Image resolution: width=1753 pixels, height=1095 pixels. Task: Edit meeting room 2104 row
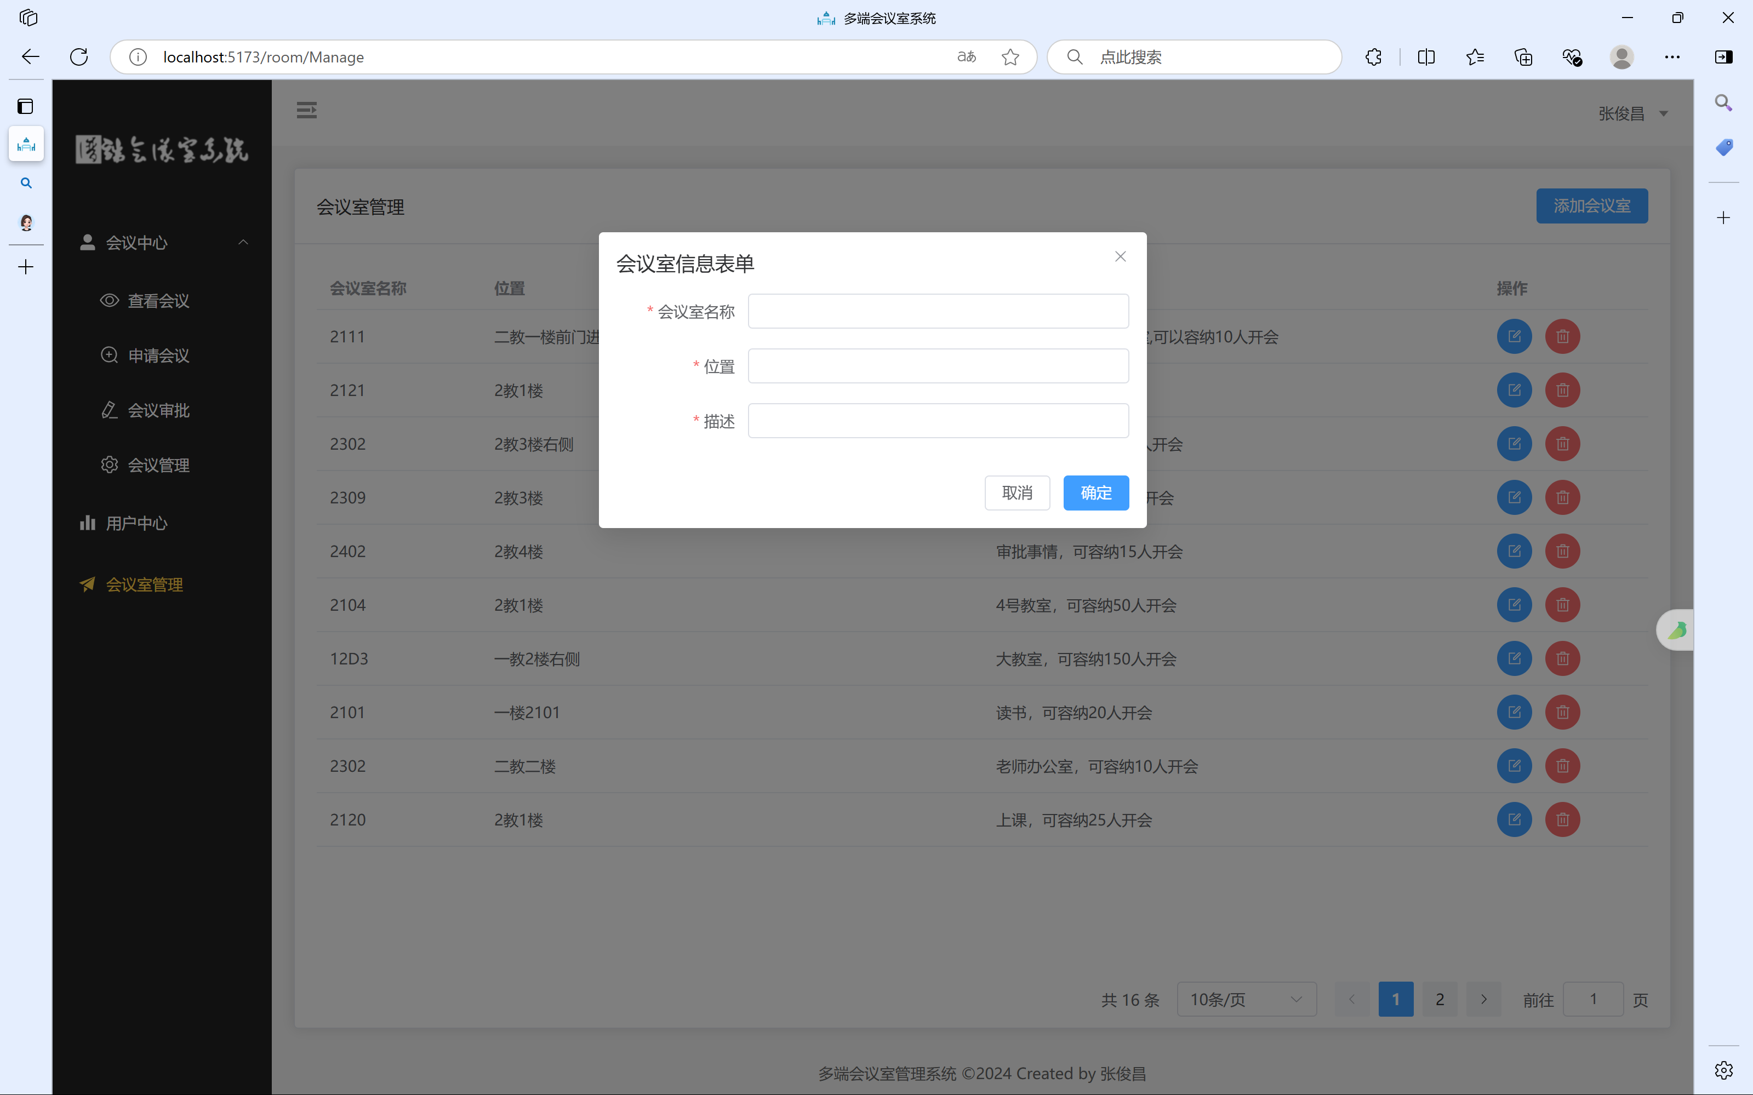1514,605
